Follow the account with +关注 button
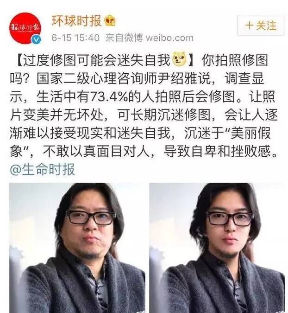This screenshot has width=288, height=313. [x=261, y=26]
